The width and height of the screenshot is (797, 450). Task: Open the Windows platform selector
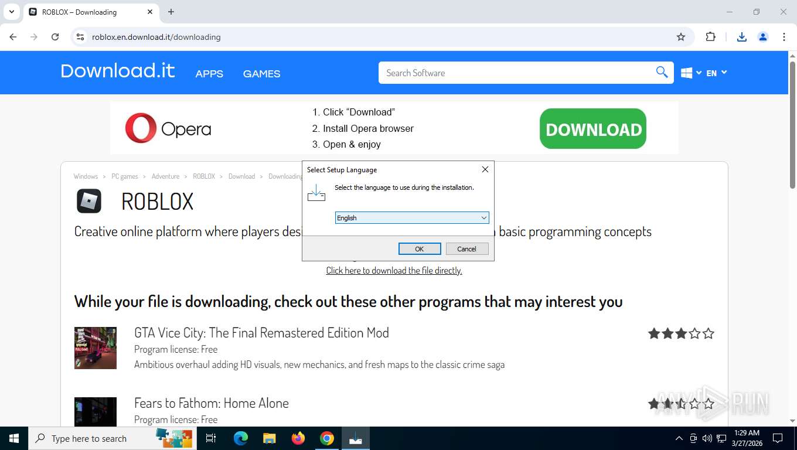[691, 73]
